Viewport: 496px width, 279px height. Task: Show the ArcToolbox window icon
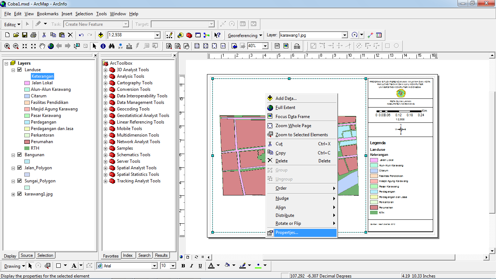pyautogui.click(x=189, y=35)
